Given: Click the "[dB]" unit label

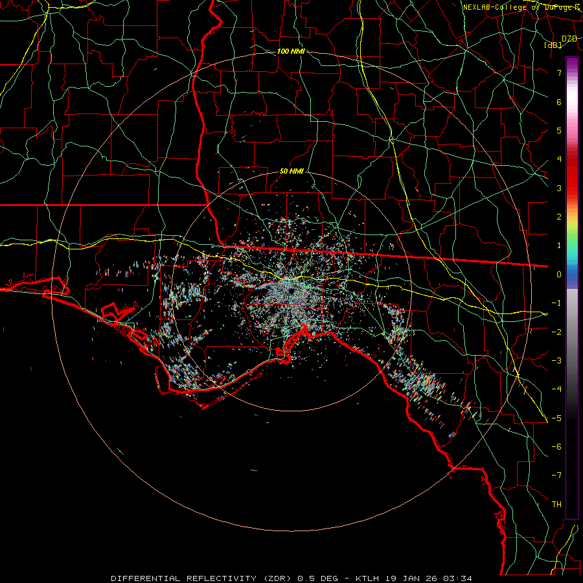Looking at the screenshot, I should coord(553,45).
